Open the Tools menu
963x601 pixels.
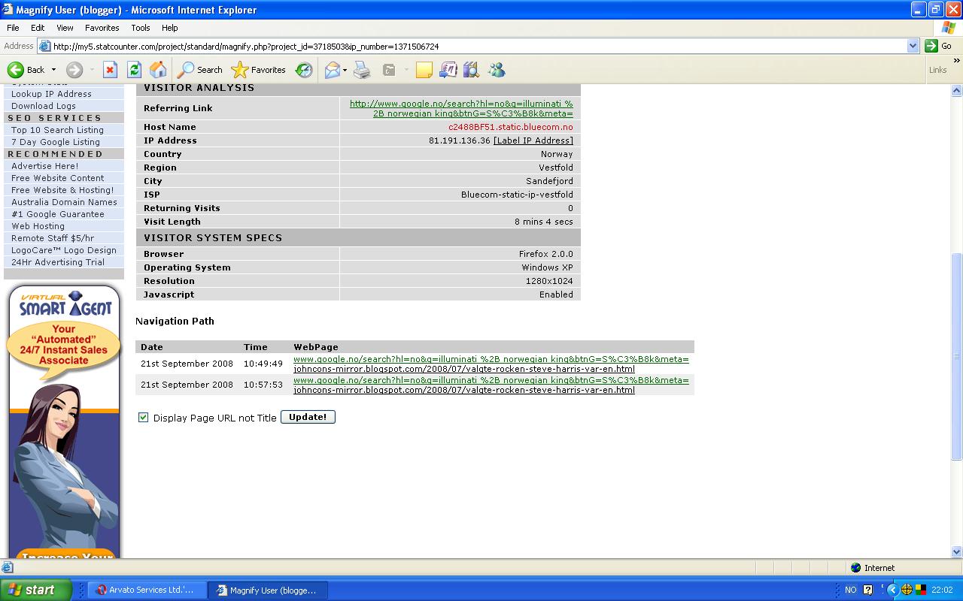click(x=141, y=28)
